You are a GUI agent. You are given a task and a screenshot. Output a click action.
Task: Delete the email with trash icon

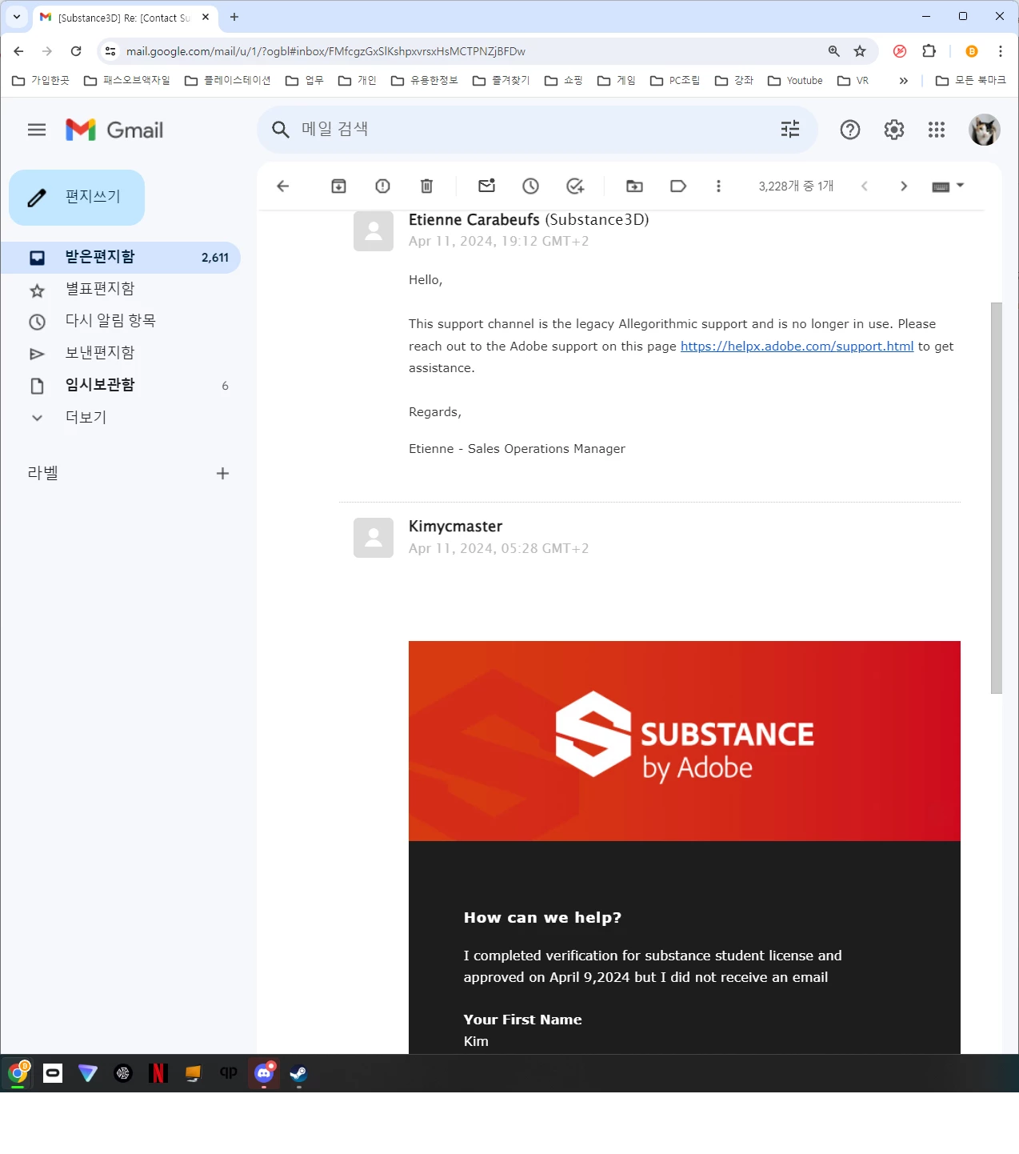[x=426, y=186]
